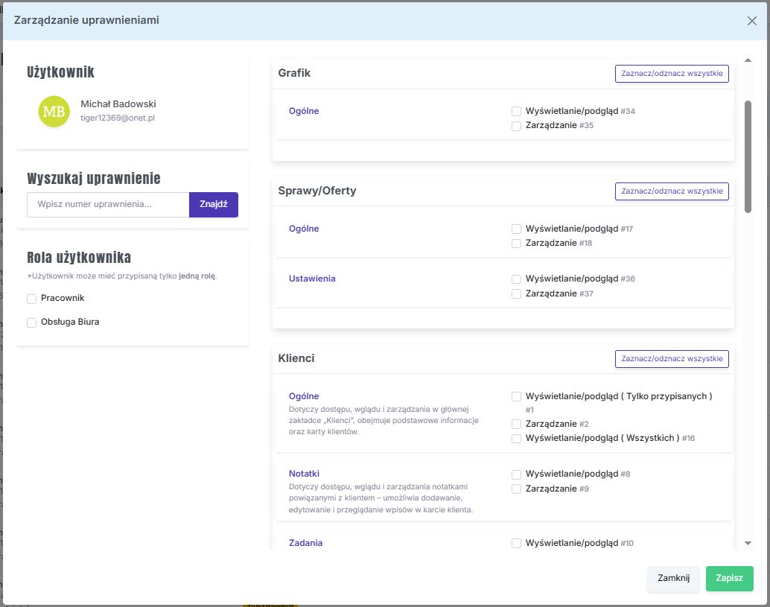The width and height of the screenshot is (770, 607).
Task: Tick the Zarządzanie #18 checkbox
Action: pos(516,244)
